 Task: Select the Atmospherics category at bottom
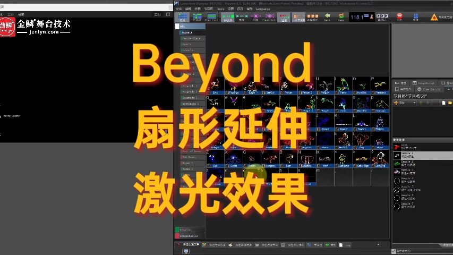click(190, 236)
